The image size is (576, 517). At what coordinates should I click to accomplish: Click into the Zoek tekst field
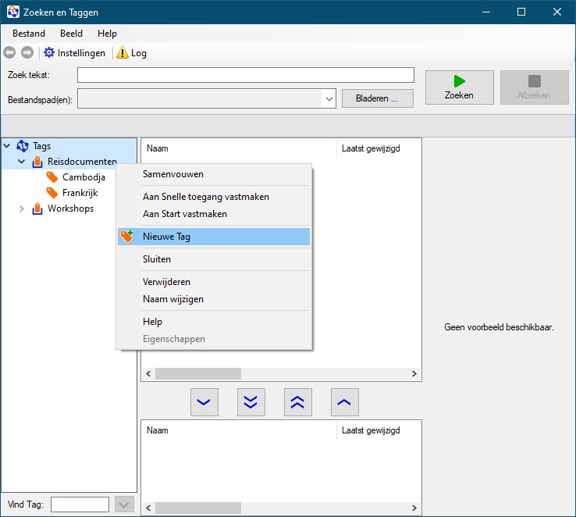pyautogui.click(x=246, y=75)
